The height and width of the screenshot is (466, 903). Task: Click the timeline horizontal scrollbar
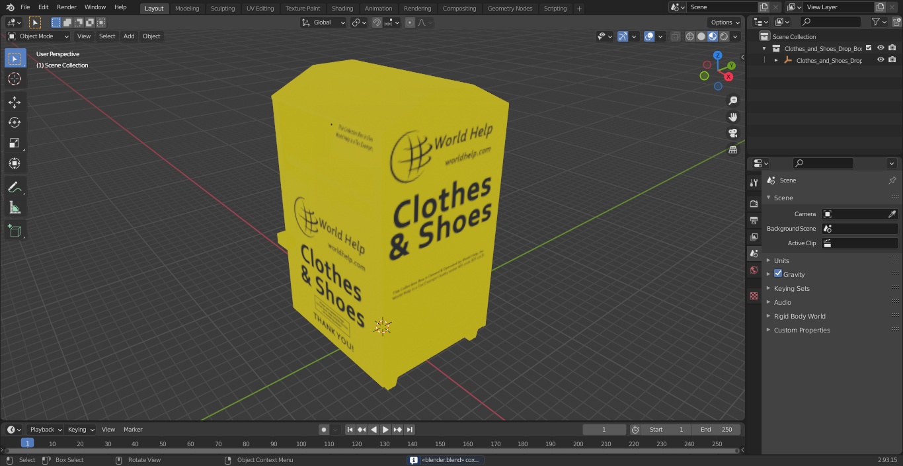pos(372,451)
